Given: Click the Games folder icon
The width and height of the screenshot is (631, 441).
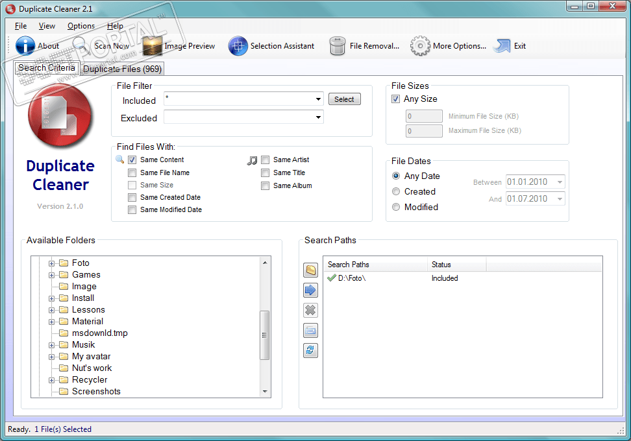Looking at the screenshot, I should click(x=64, y=274).
